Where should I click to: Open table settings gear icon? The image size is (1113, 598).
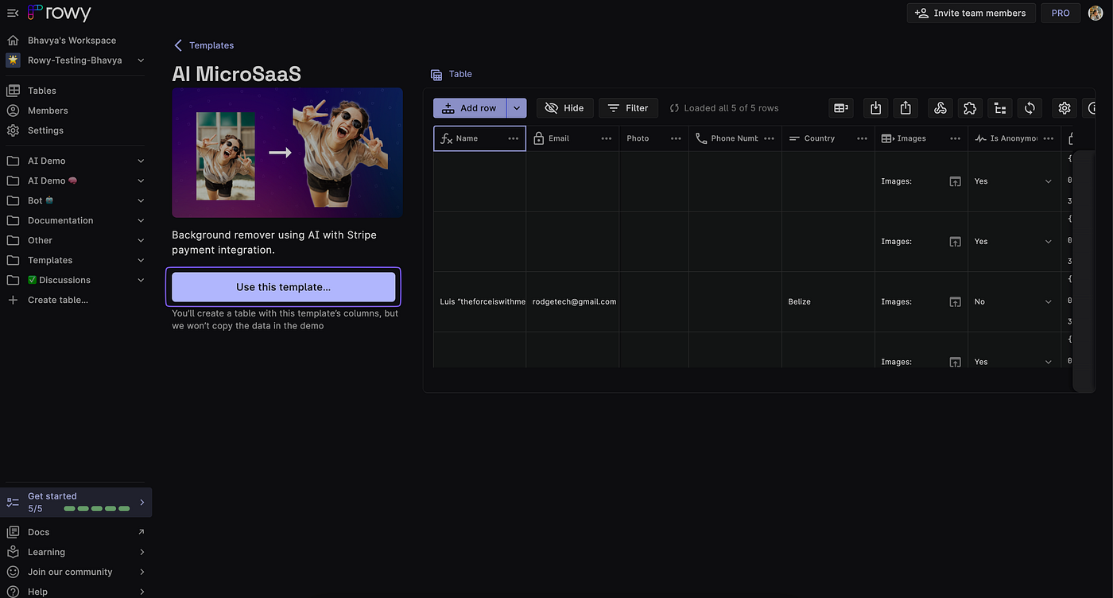coord(1065,108)
